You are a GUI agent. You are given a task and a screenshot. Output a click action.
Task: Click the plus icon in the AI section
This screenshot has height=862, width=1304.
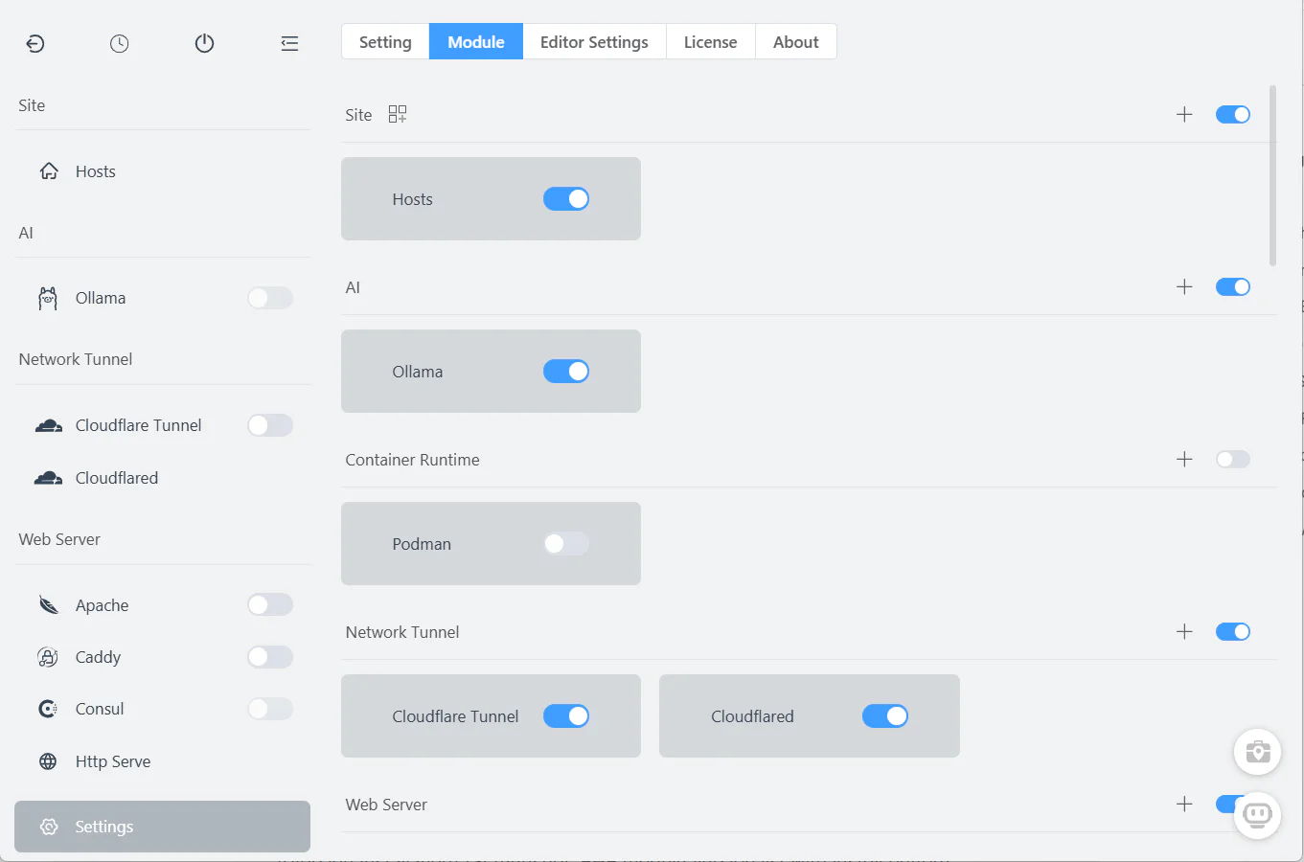(1184, 287)
